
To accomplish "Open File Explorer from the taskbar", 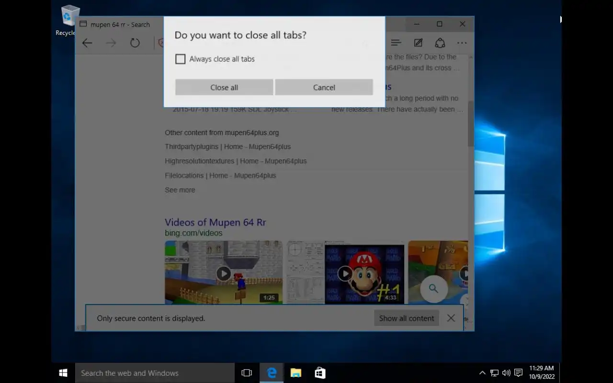I will (296, 373).
